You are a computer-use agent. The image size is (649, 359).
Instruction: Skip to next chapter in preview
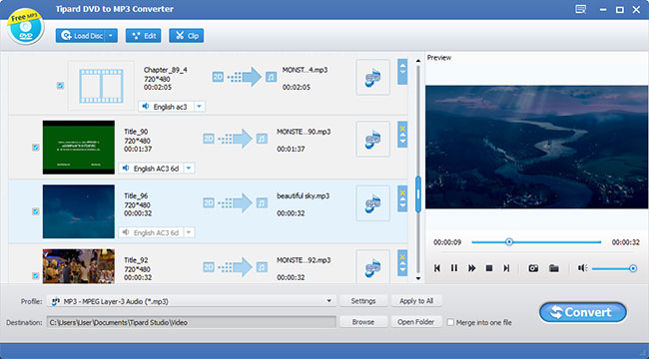(x=506, y=268)
